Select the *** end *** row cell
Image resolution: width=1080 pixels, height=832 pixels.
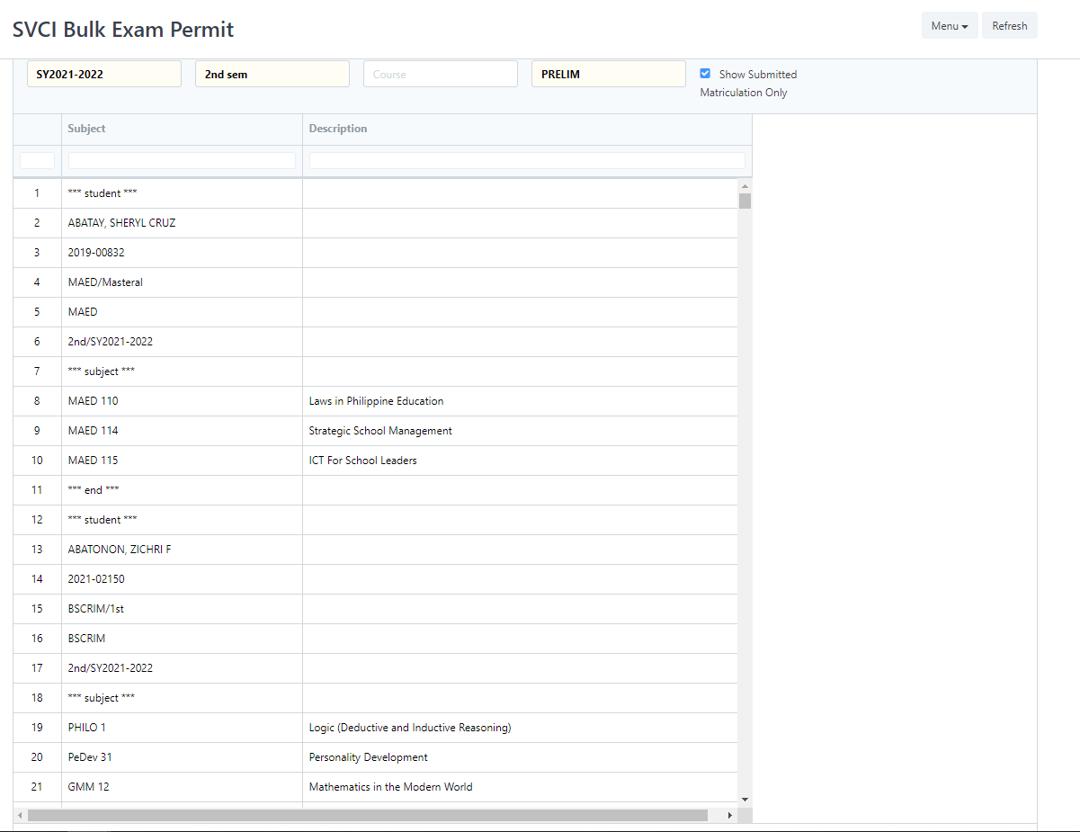click(183, 490)
